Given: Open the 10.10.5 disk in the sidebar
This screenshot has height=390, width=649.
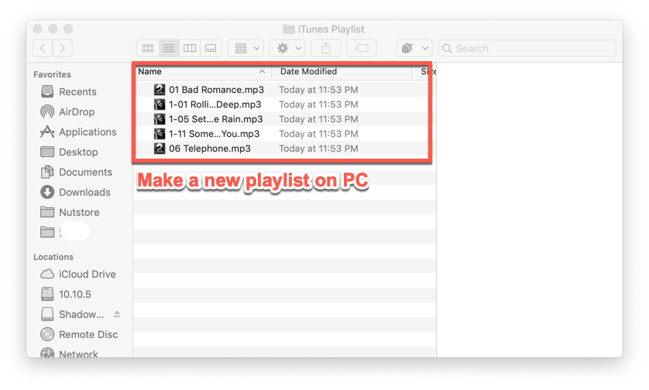Looking at the screenshot, I should pyautogui.click(x=75, y=295).
